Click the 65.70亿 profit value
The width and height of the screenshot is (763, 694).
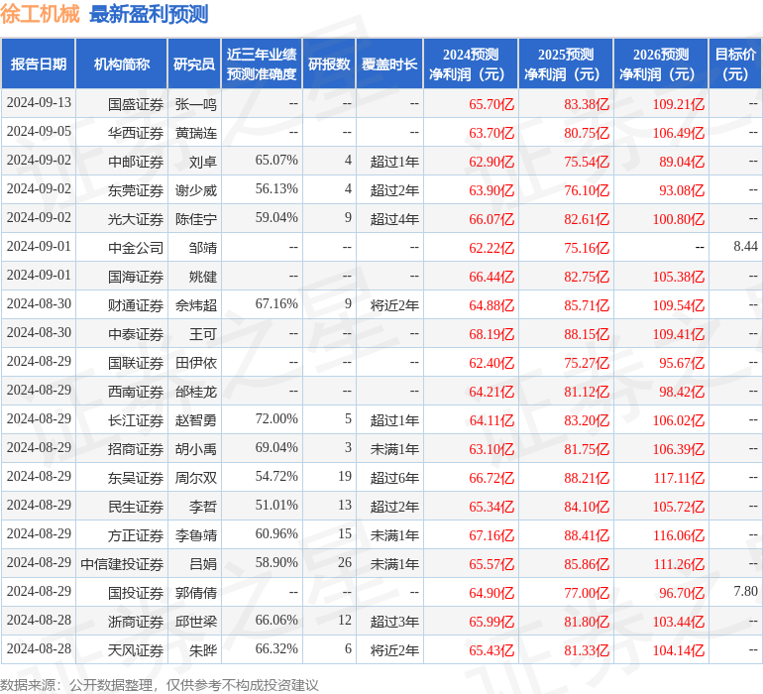coord(491,104)
